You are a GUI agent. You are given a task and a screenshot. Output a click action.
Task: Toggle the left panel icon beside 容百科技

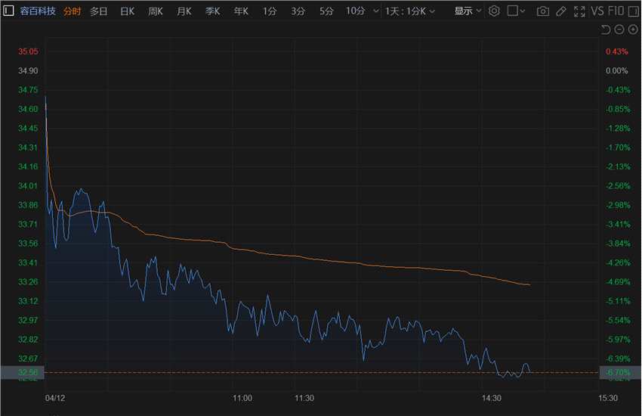[x=8, y=11]
